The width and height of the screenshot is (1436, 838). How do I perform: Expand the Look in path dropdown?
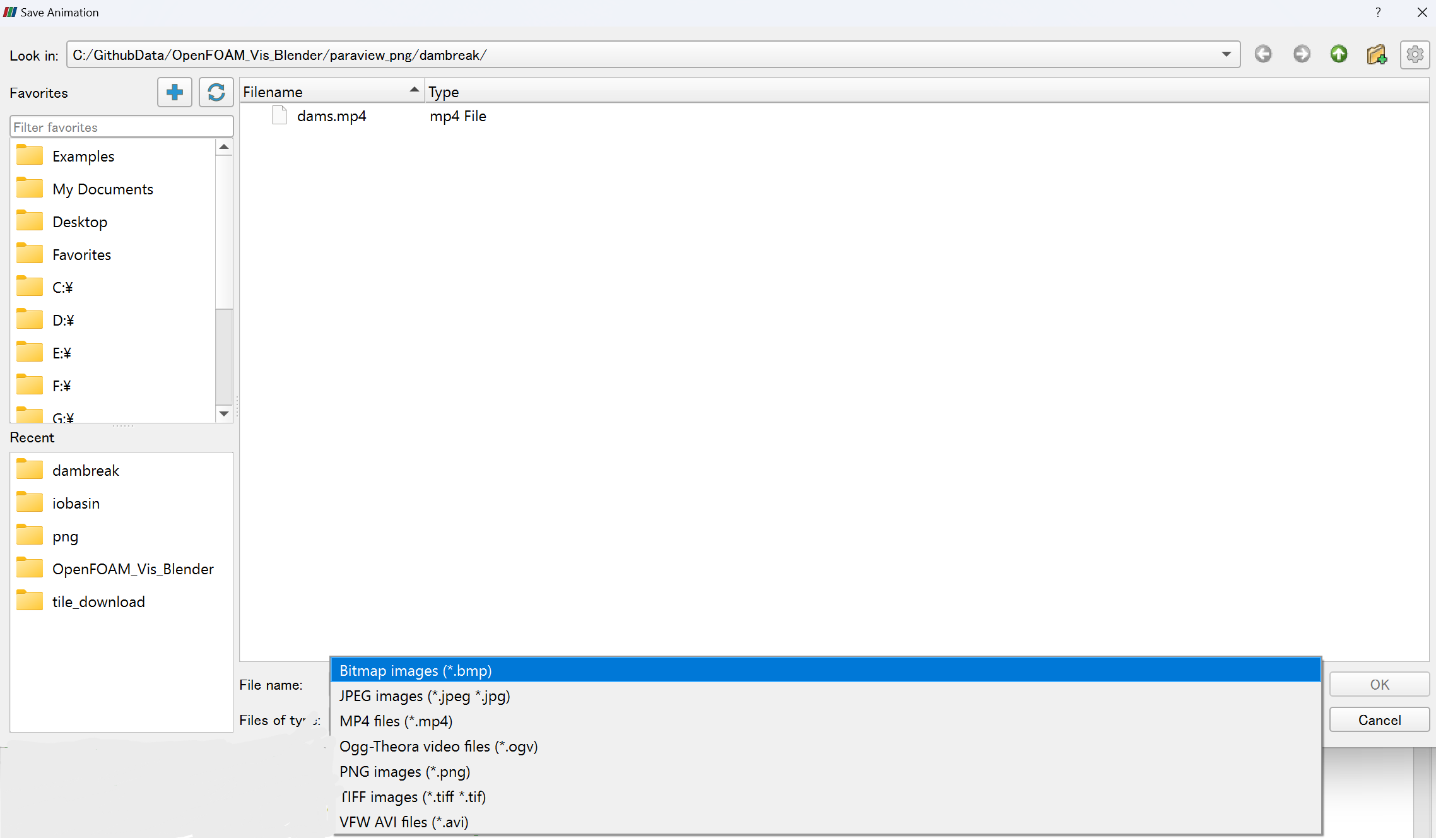(x=1226, y=54)
